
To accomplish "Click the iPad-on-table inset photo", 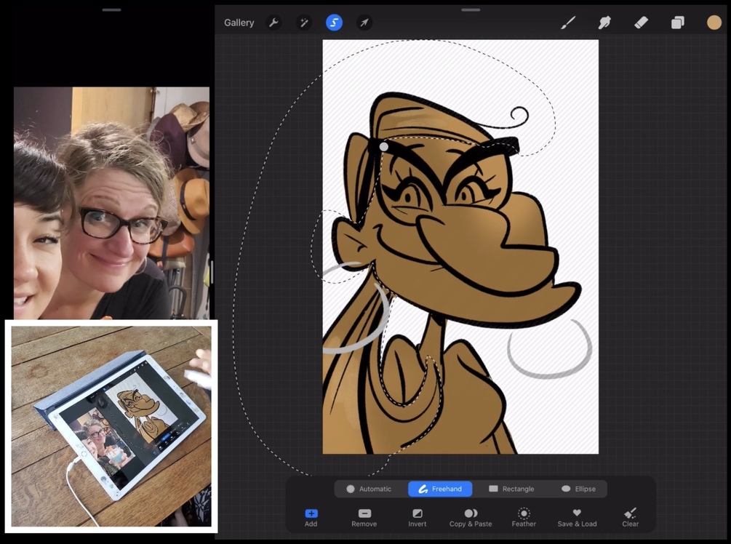I will (x=111, y=426).
